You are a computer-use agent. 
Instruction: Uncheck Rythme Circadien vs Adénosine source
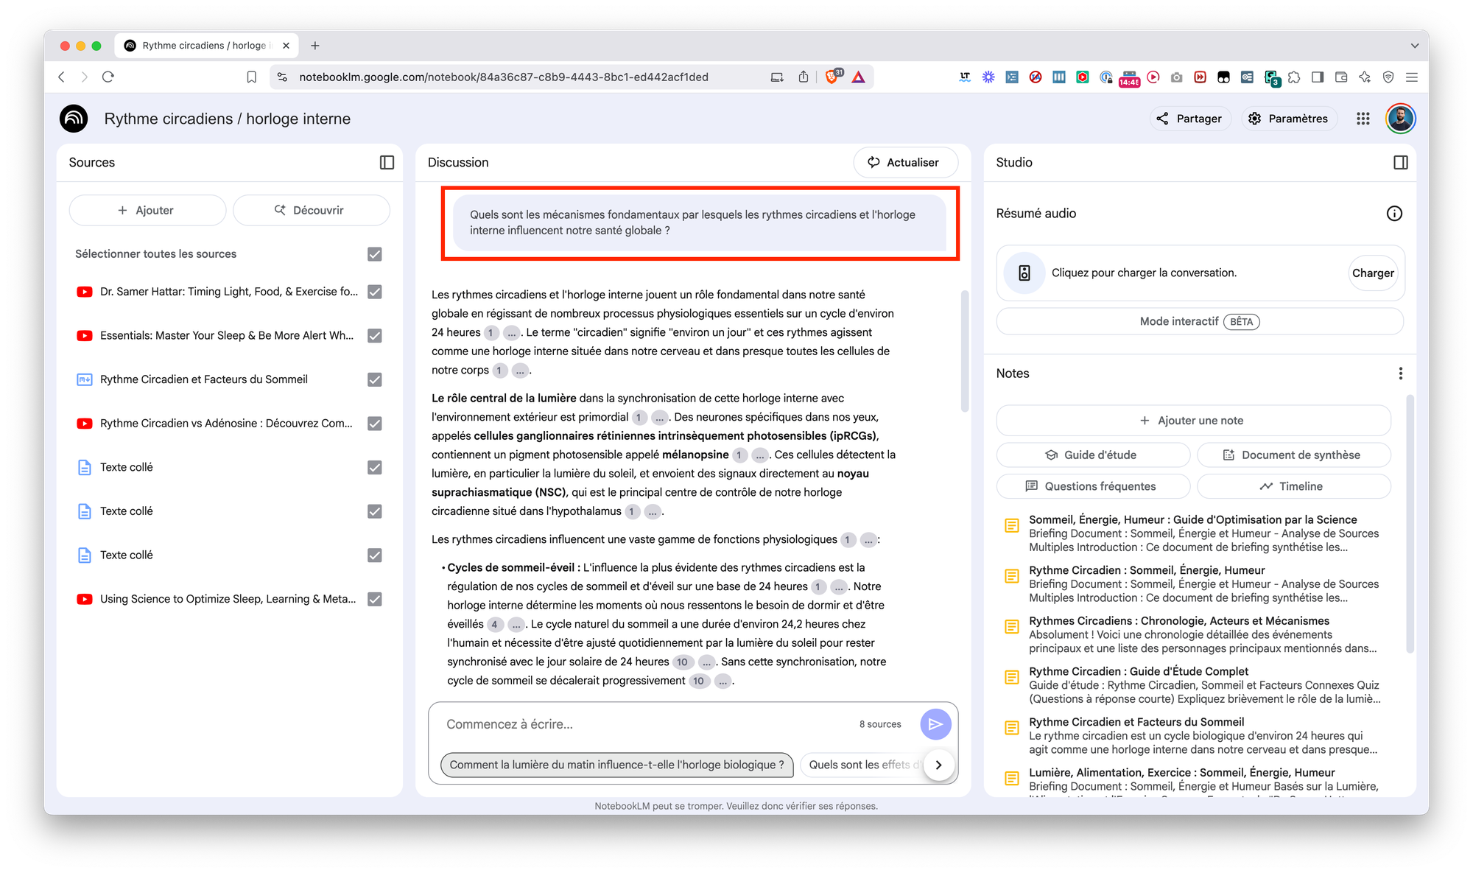[375, 424]
